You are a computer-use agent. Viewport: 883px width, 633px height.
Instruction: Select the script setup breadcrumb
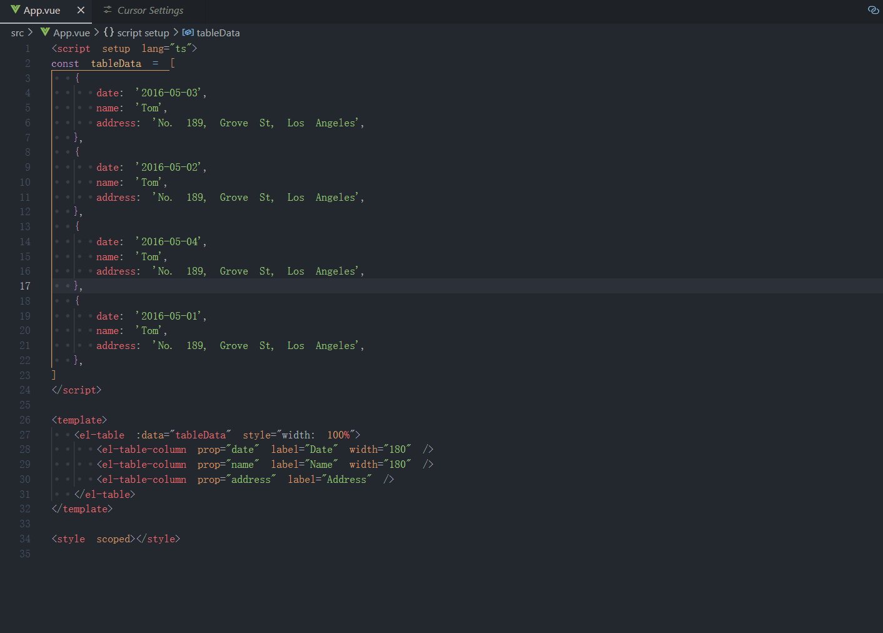143,33
